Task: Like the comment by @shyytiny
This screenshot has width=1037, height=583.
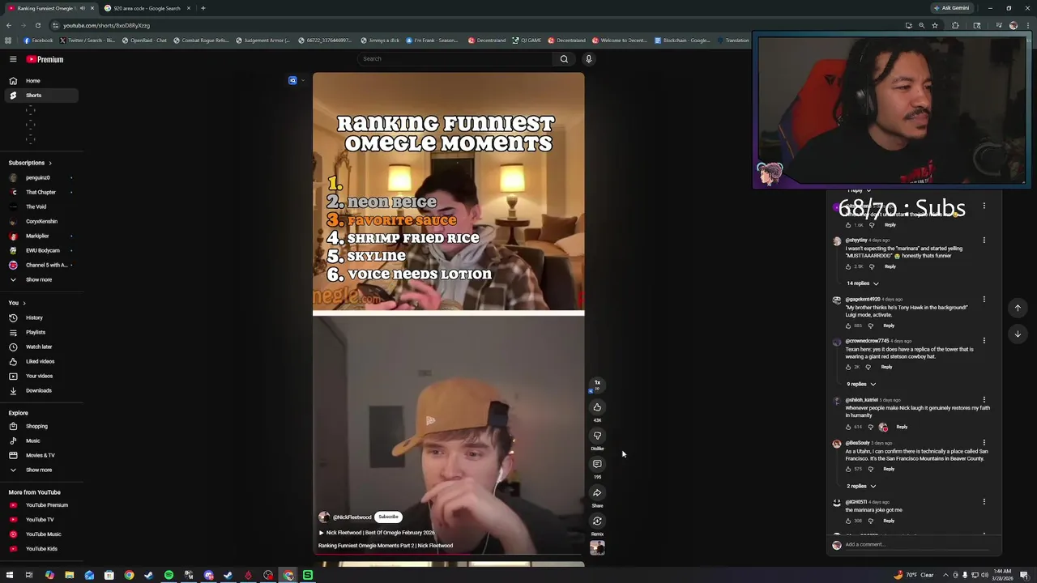Action: click(848, 266)
